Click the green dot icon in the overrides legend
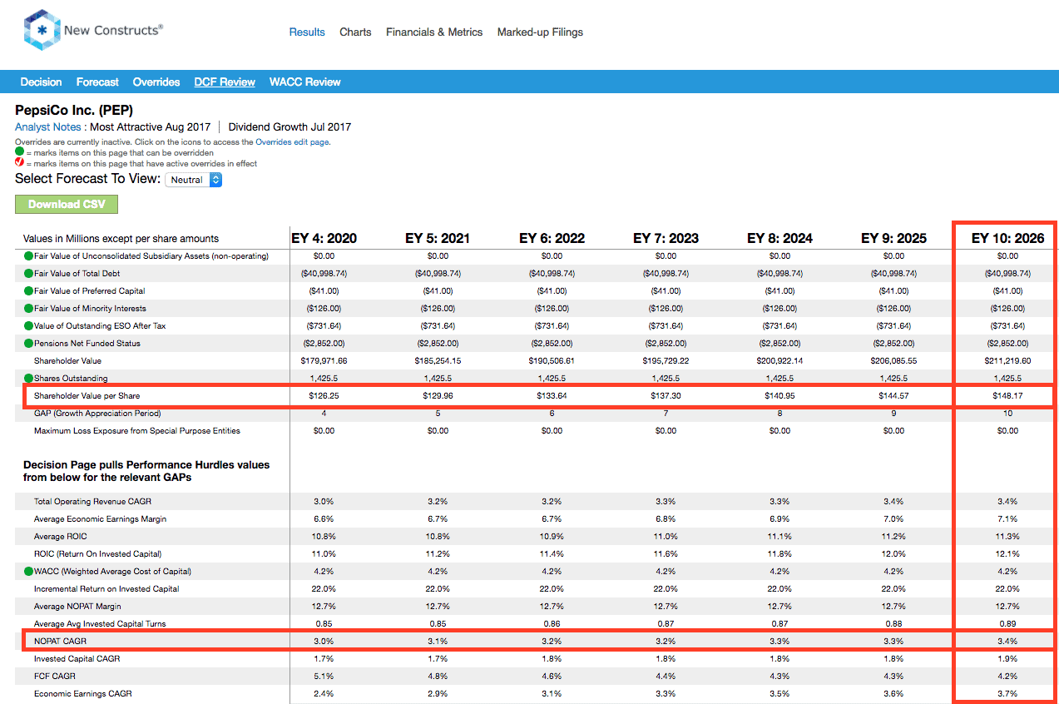 [19, 152]
